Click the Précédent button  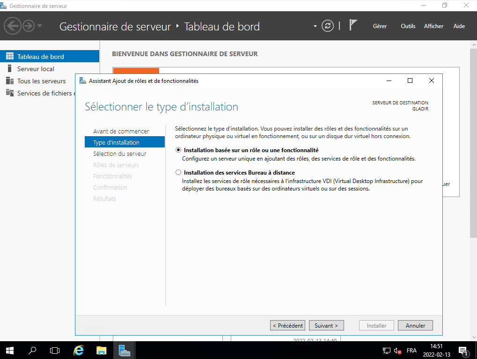coord(287,326)
